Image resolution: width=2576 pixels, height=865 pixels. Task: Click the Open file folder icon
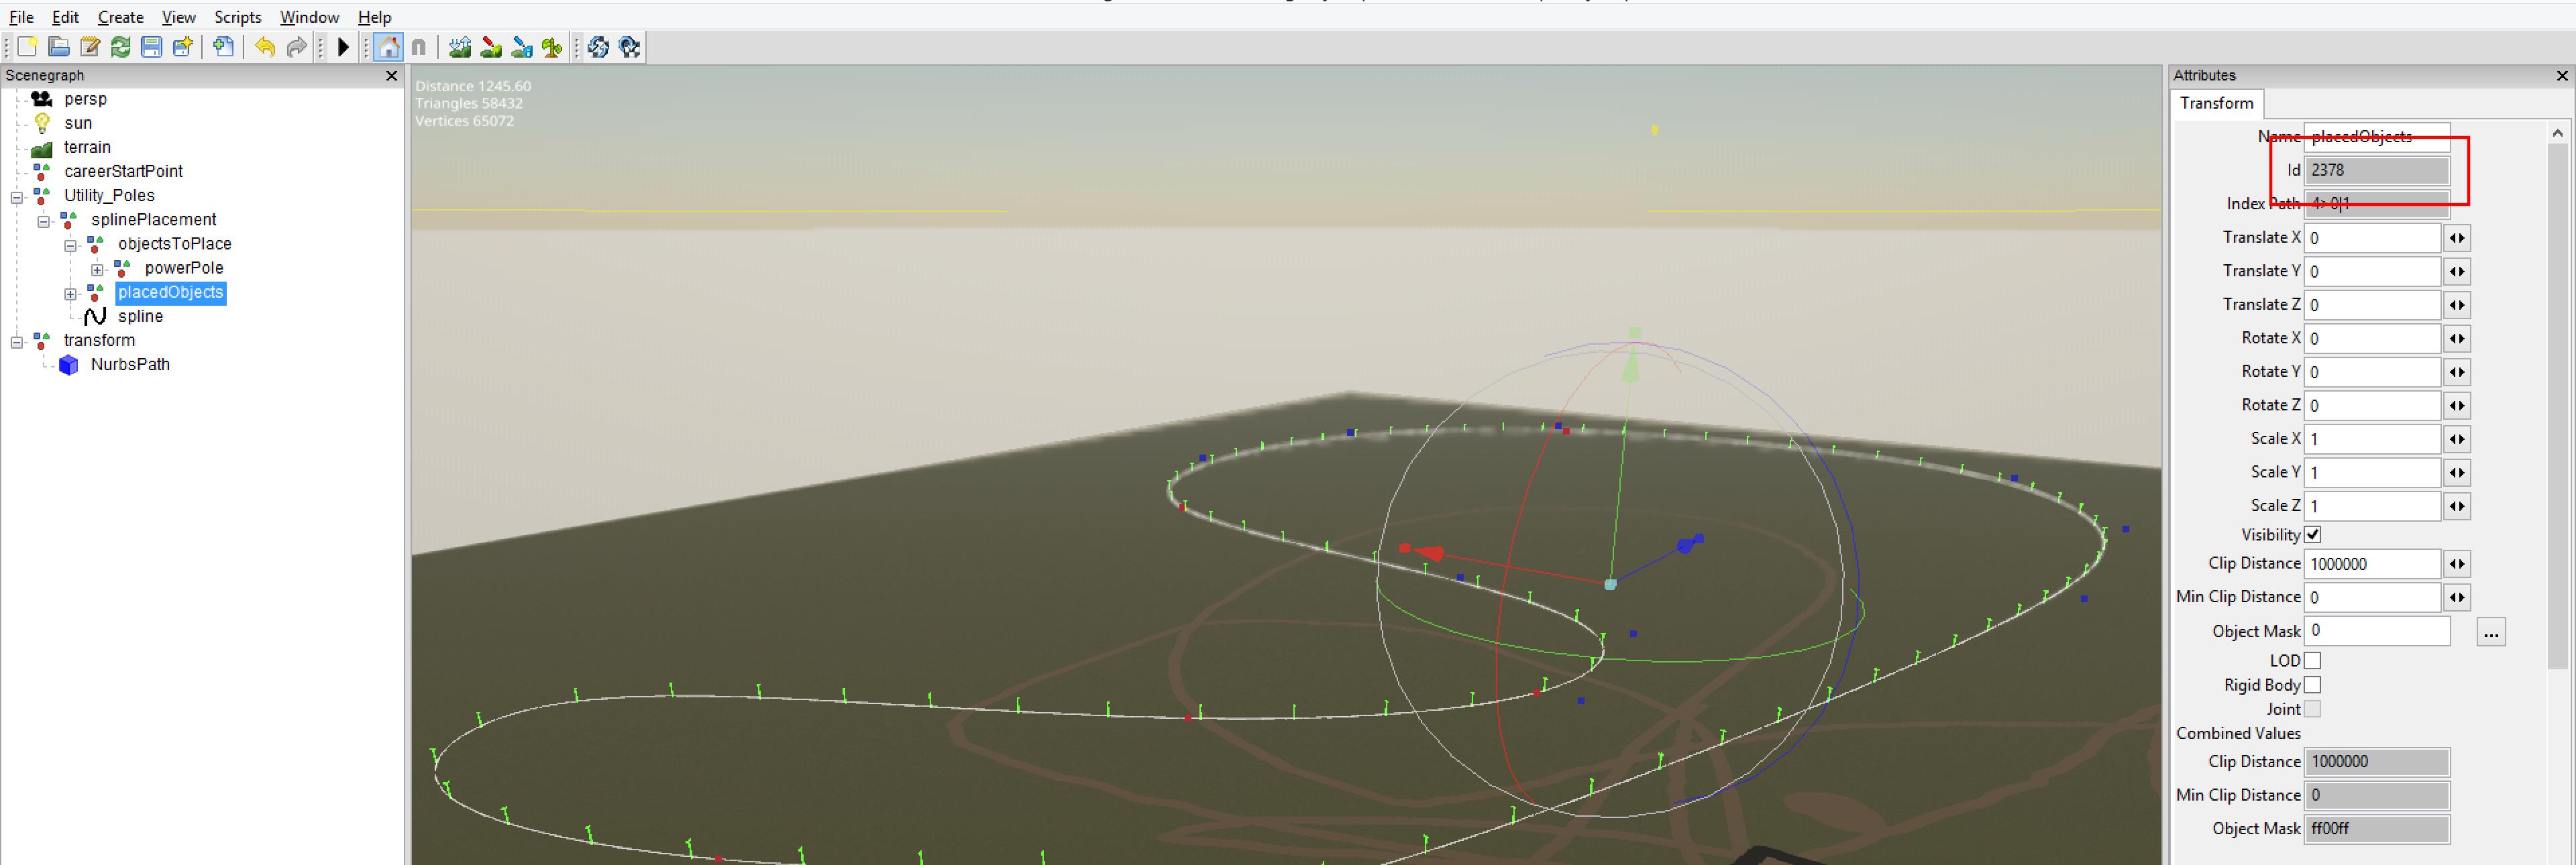[x=58, y=47]
